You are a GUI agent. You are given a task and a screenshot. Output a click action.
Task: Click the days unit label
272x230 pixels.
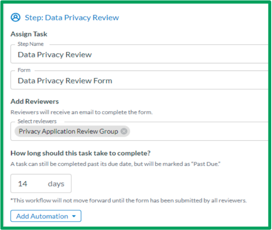pyautogui.click(x=56, y=184)
